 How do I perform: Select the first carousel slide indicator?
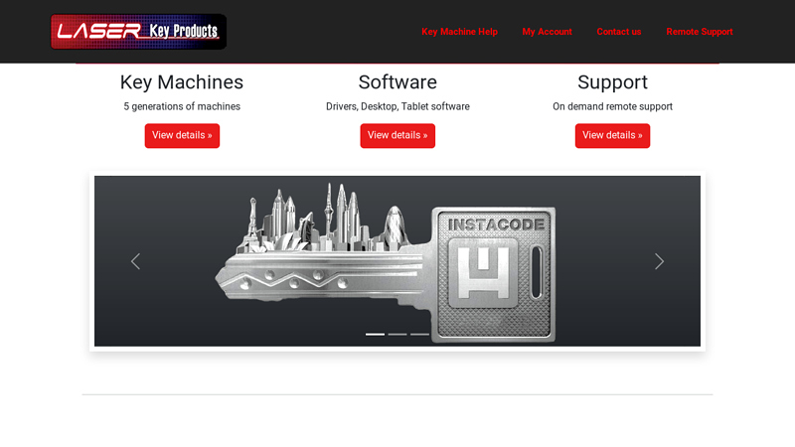[x=376, y=335]
